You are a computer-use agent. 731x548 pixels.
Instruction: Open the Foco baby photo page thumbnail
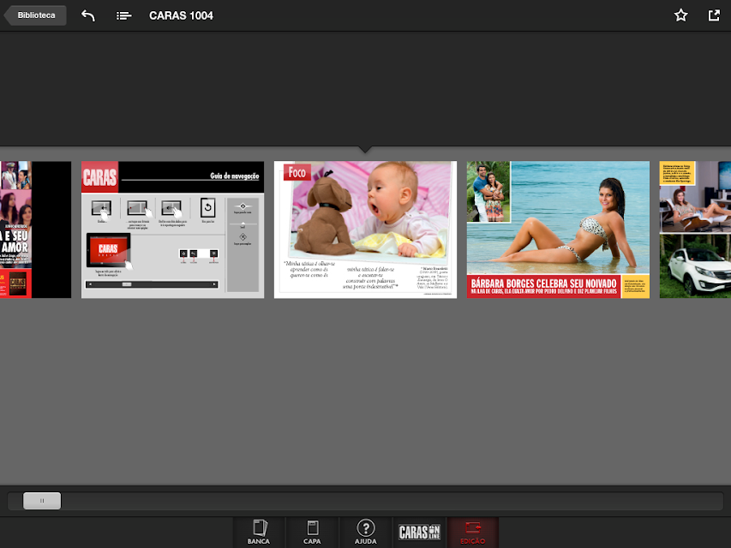pyautogui.click(x=365, y=229)
